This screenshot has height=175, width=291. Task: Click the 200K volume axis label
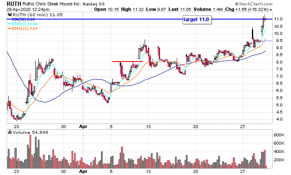point(279,160)
